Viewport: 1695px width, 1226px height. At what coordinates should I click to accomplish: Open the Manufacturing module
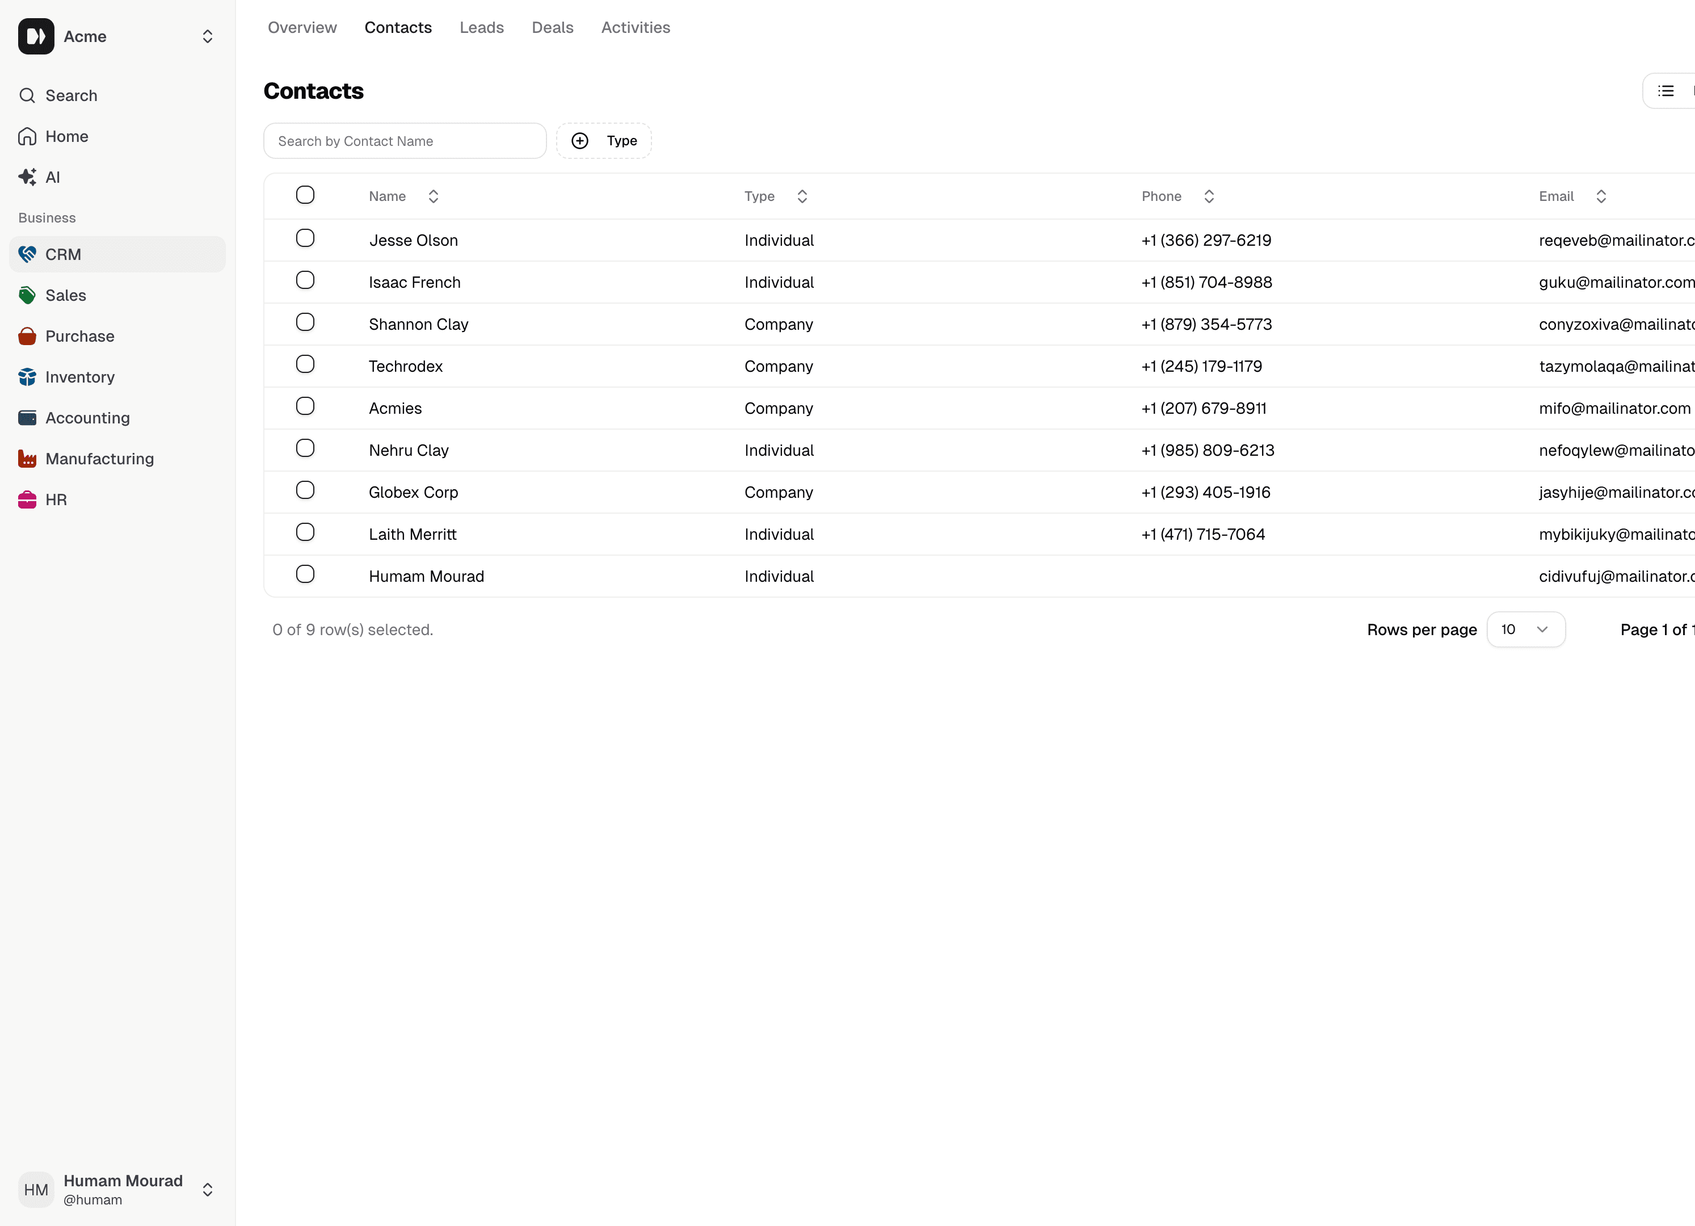click(x=117, y=459)
